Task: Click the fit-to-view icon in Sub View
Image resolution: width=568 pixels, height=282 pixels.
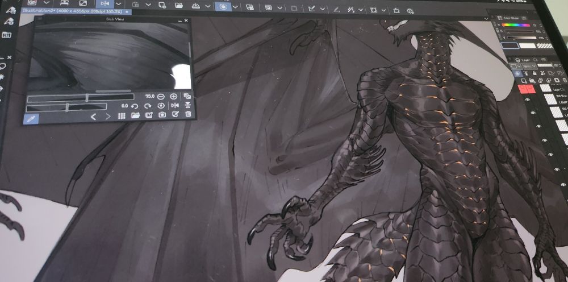Action: tap(187, 96)
